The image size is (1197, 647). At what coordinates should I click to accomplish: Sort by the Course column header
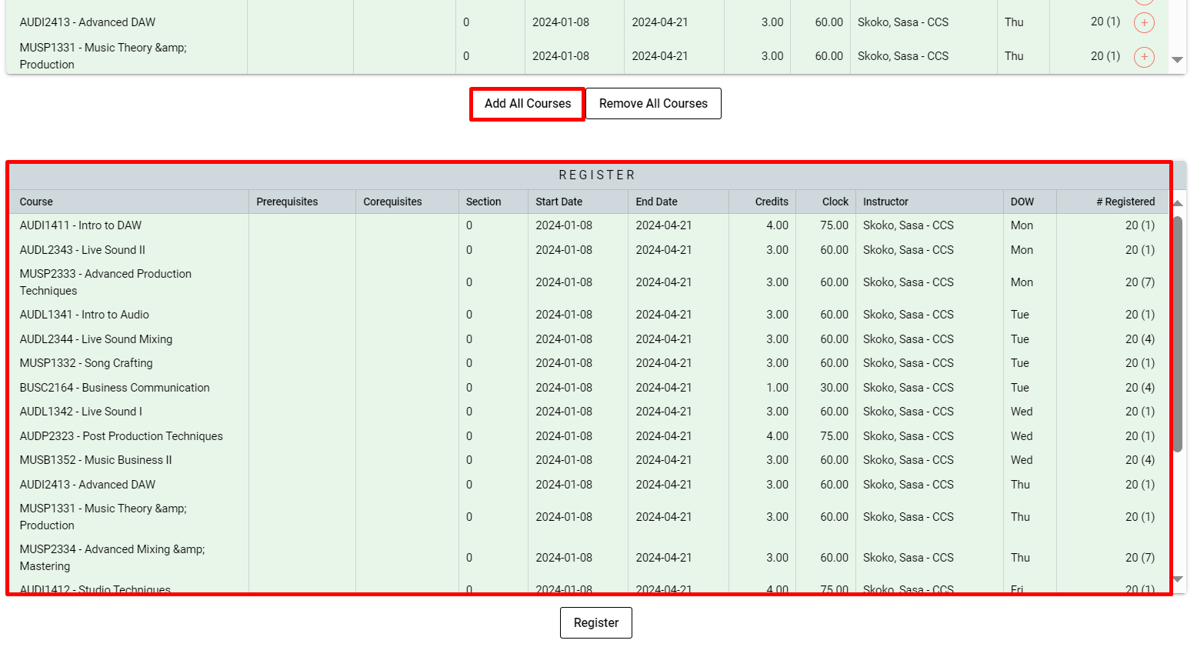click(x=37, y=202)
